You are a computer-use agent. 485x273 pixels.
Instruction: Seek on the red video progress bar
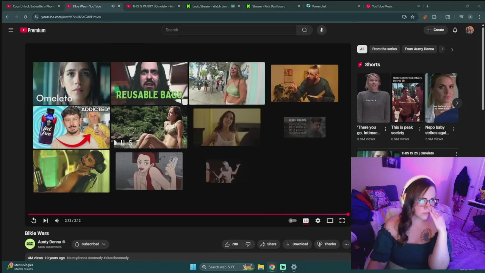tap(188, 214)
